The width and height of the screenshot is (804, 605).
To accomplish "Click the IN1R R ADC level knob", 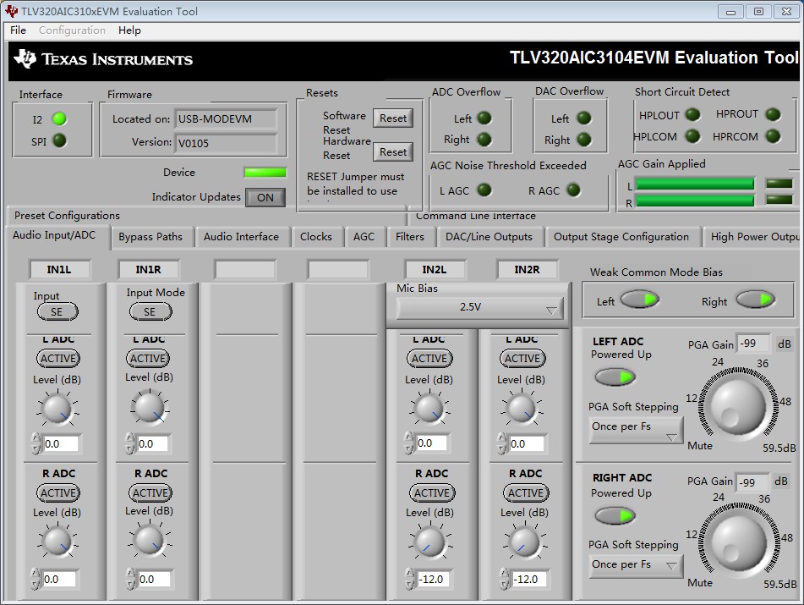I will click(150, 540).
